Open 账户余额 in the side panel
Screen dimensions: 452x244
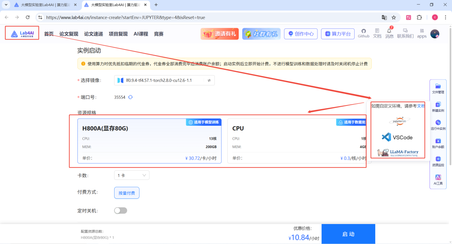438,143
